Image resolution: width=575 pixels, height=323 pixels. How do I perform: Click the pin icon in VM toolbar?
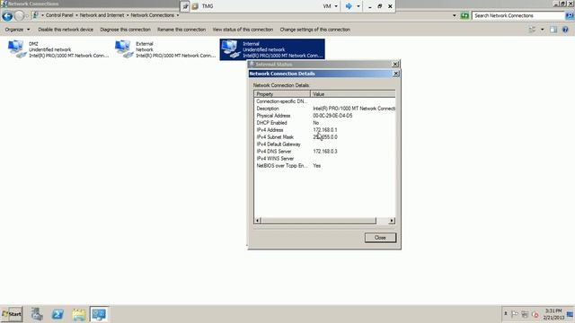(x=185, y=6)
